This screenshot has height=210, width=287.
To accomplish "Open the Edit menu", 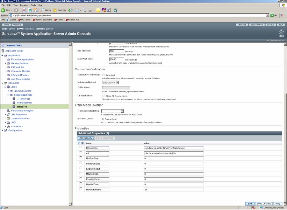I will (9, 5).
